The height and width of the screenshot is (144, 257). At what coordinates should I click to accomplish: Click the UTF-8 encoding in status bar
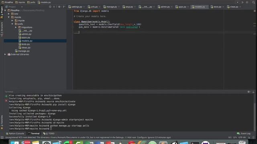pos(242,138)
